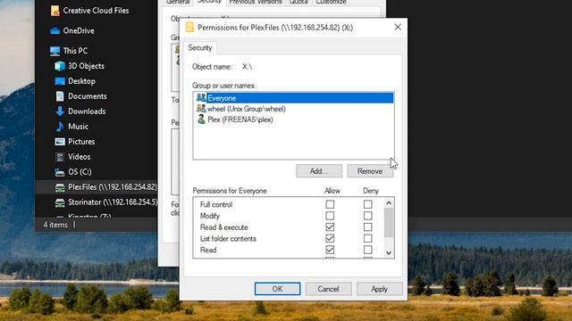Click the OS (C:) label in navigation pane
Screen dimensions: 572x321
(x=80, y=172)
